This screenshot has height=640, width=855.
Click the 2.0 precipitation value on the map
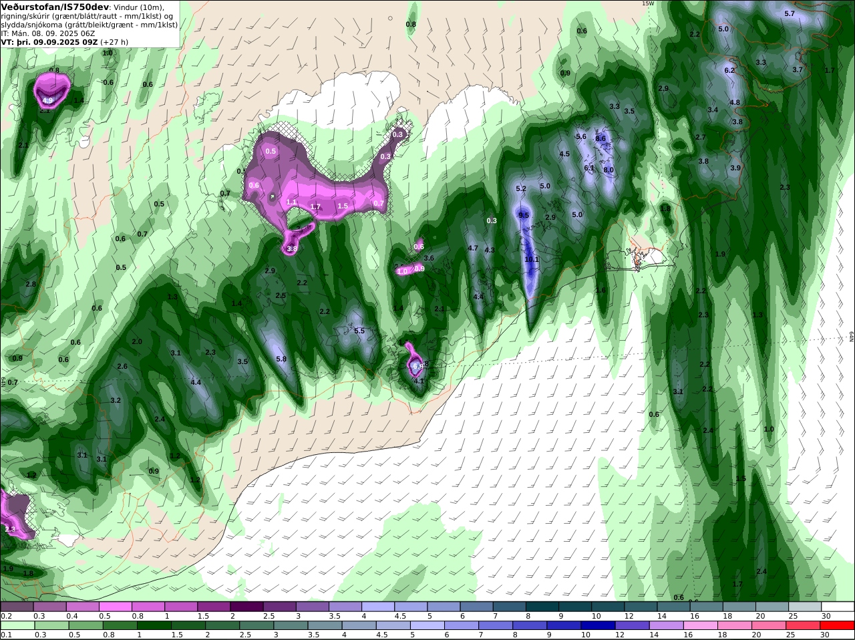pyautogui.click(x=137, y=341)
